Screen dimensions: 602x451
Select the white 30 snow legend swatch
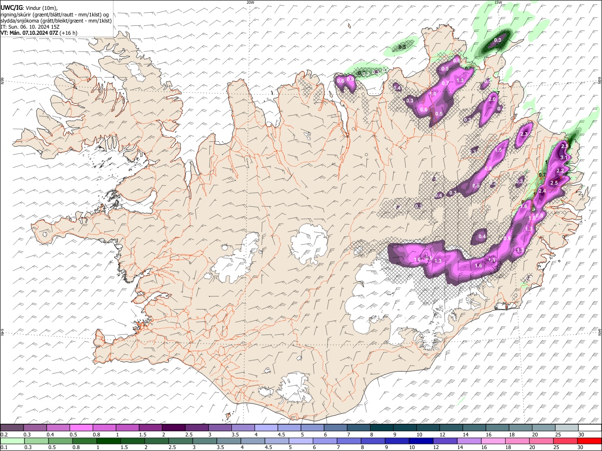[x=589, y=428]
